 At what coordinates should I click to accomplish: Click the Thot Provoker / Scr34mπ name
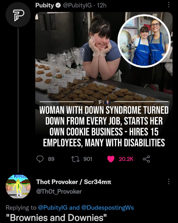(74, 182)
